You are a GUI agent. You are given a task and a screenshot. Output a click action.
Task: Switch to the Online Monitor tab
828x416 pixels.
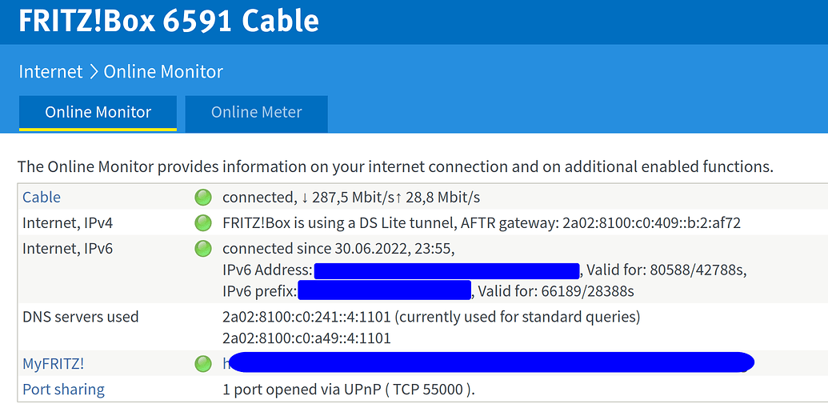pyautogui.click(x=98, y=112)
